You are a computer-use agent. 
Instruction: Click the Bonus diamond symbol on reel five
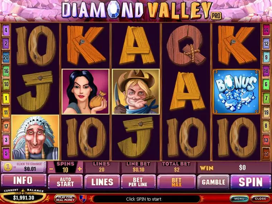(x=236, y=92)
